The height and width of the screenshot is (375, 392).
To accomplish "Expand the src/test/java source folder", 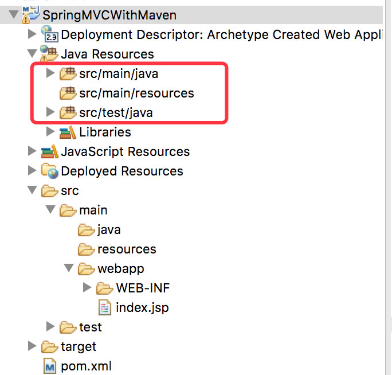I will click(x=50, y=112).
